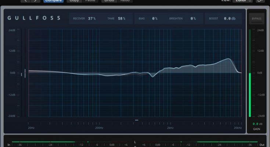Click the Gullfoss logo

point(34,18)
